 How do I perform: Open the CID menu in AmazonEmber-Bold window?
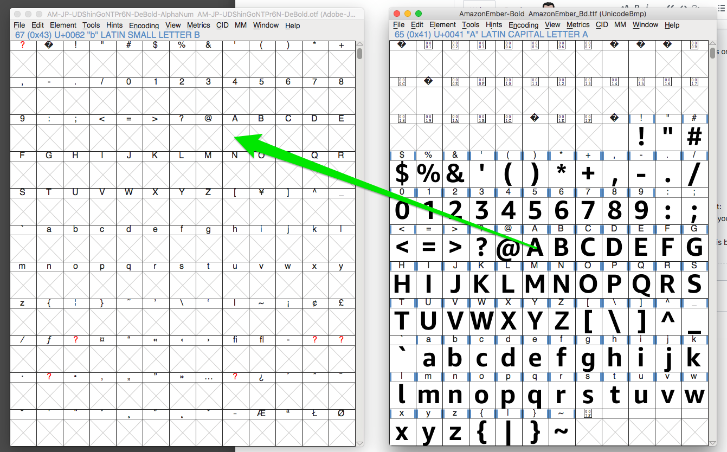[602, 25]
